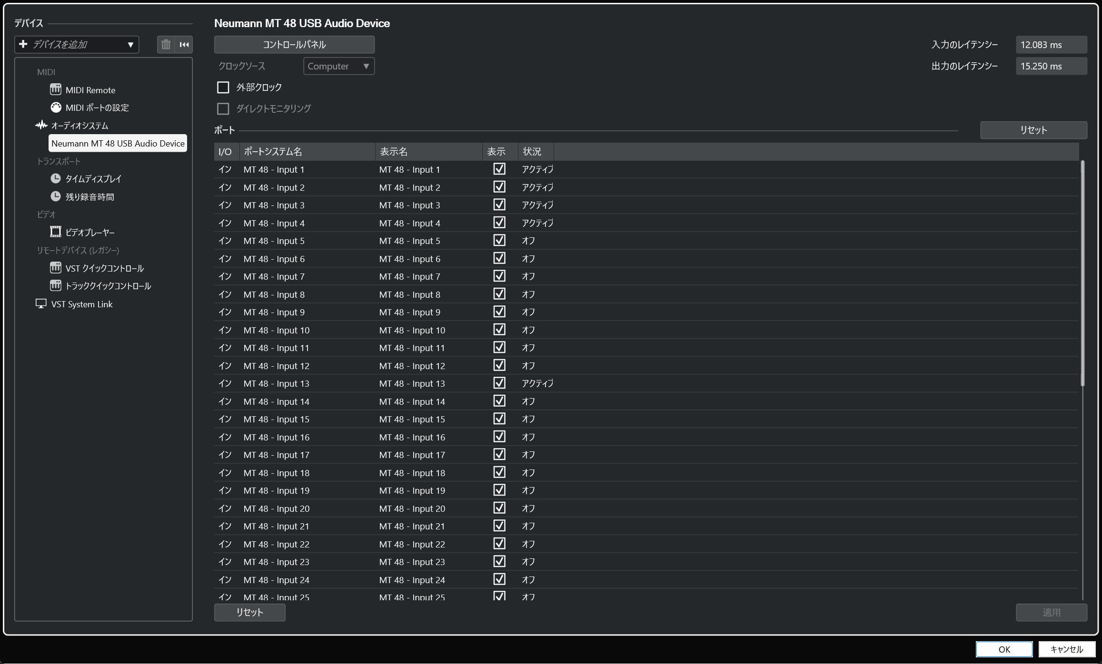Click port system name MT 48 - Input 18
1102x664 pixels.
(276, 473)
